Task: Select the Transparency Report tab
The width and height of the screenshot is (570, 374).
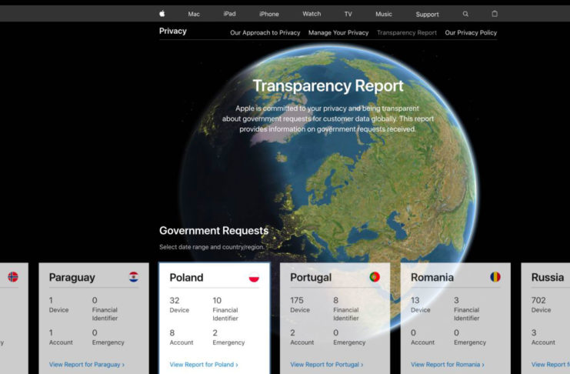Action: click(x=407, y=33)
